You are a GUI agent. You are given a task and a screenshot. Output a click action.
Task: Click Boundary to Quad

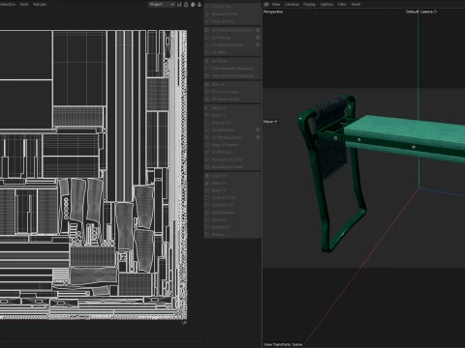232,167
